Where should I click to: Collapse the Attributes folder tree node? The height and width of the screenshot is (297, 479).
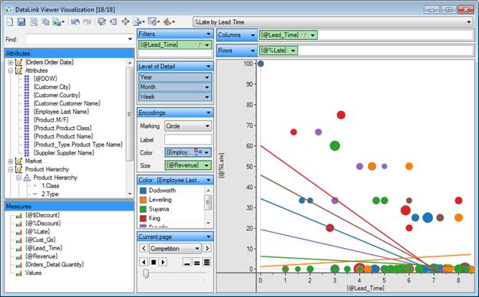11,70
